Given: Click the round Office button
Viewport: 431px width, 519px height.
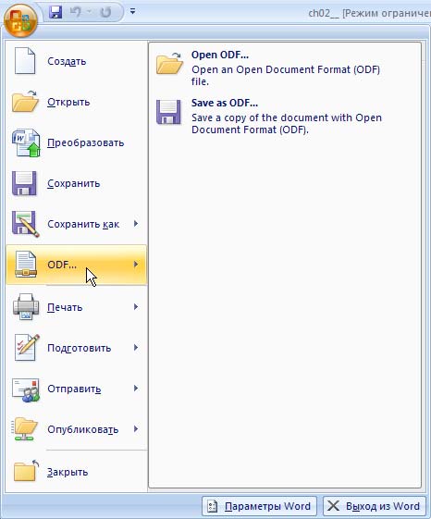Looking at the screenshot, I should (x=20, y=20).
